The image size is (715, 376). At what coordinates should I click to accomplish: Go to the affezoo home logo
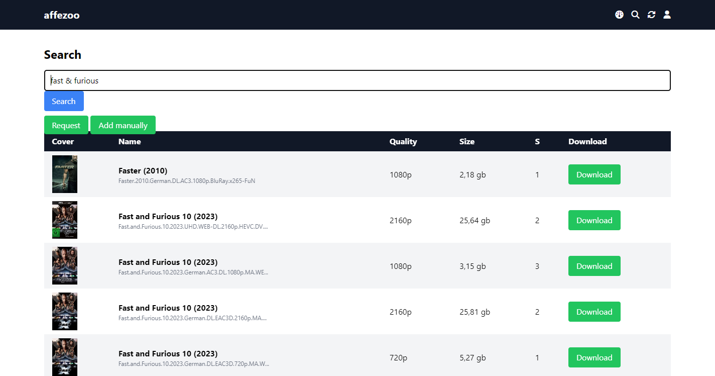(x=62, y=15)
